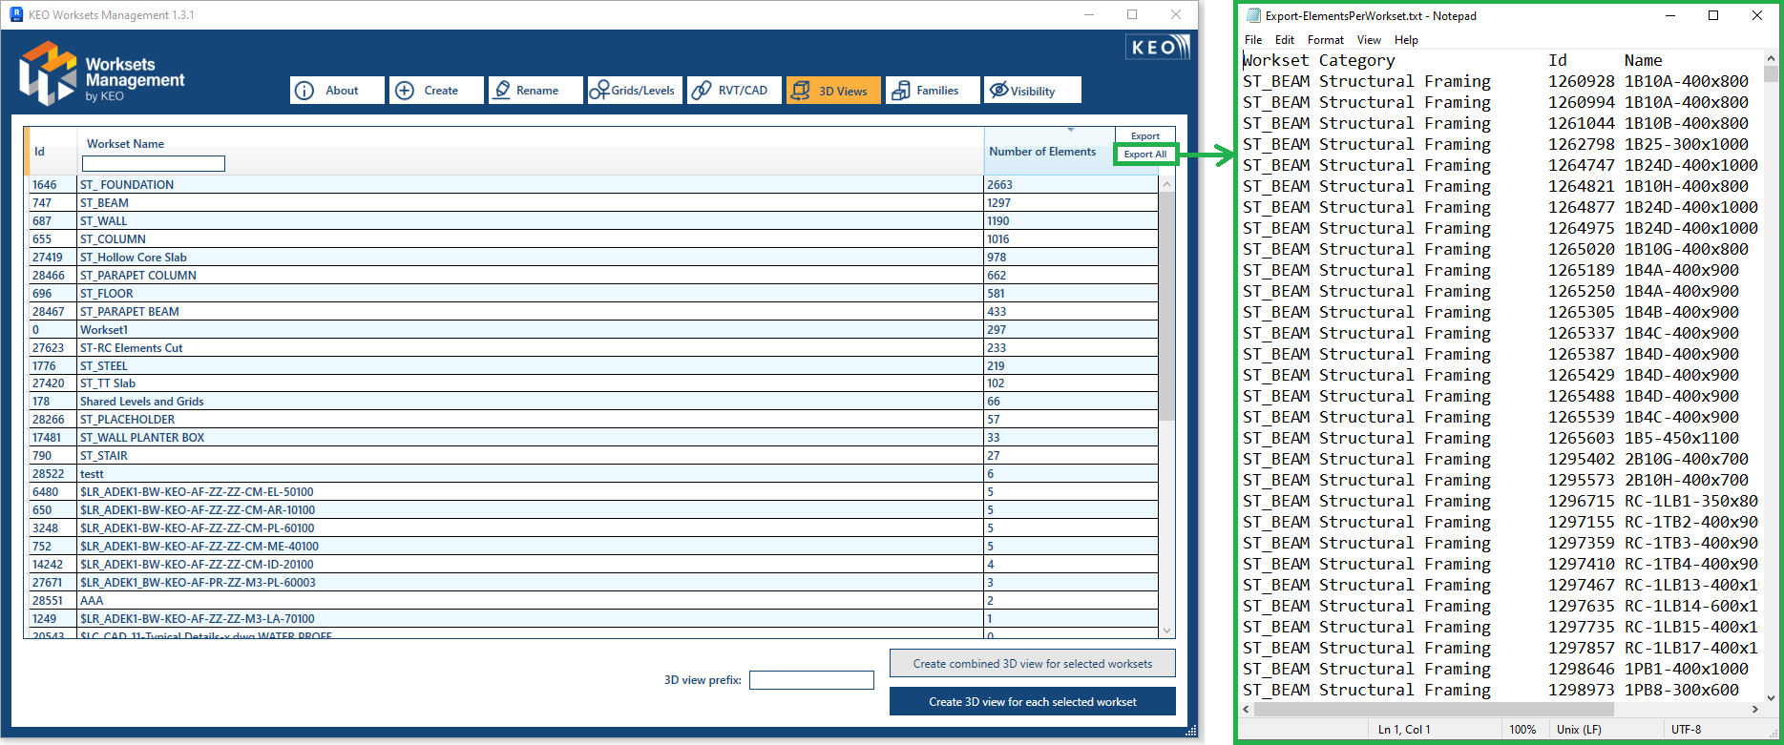Open the Notepad Edit menu
Viewport: 1784px width, 745px height.
(x=1285, y=40)
